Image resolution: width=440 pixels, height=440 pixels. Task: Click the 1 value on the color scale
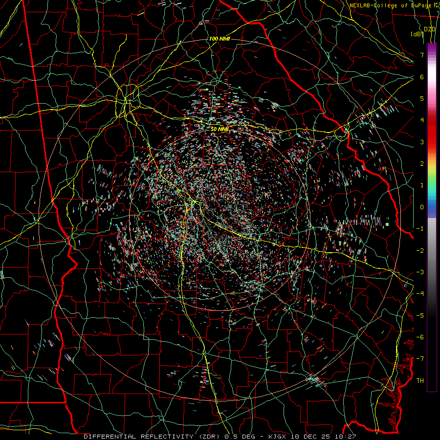(422, 185)
